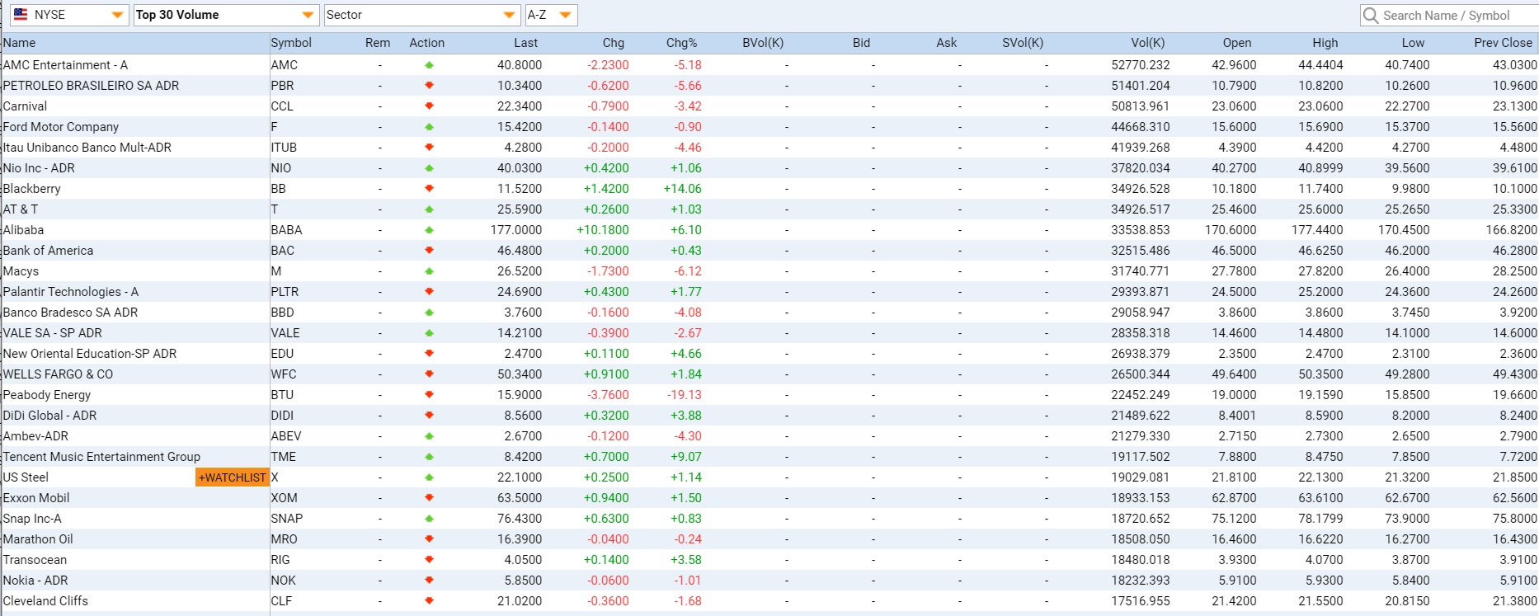Screen dimensions: 1539x616
Task: Open the A-Z sorting dropdown
Action: coord(551,15)
